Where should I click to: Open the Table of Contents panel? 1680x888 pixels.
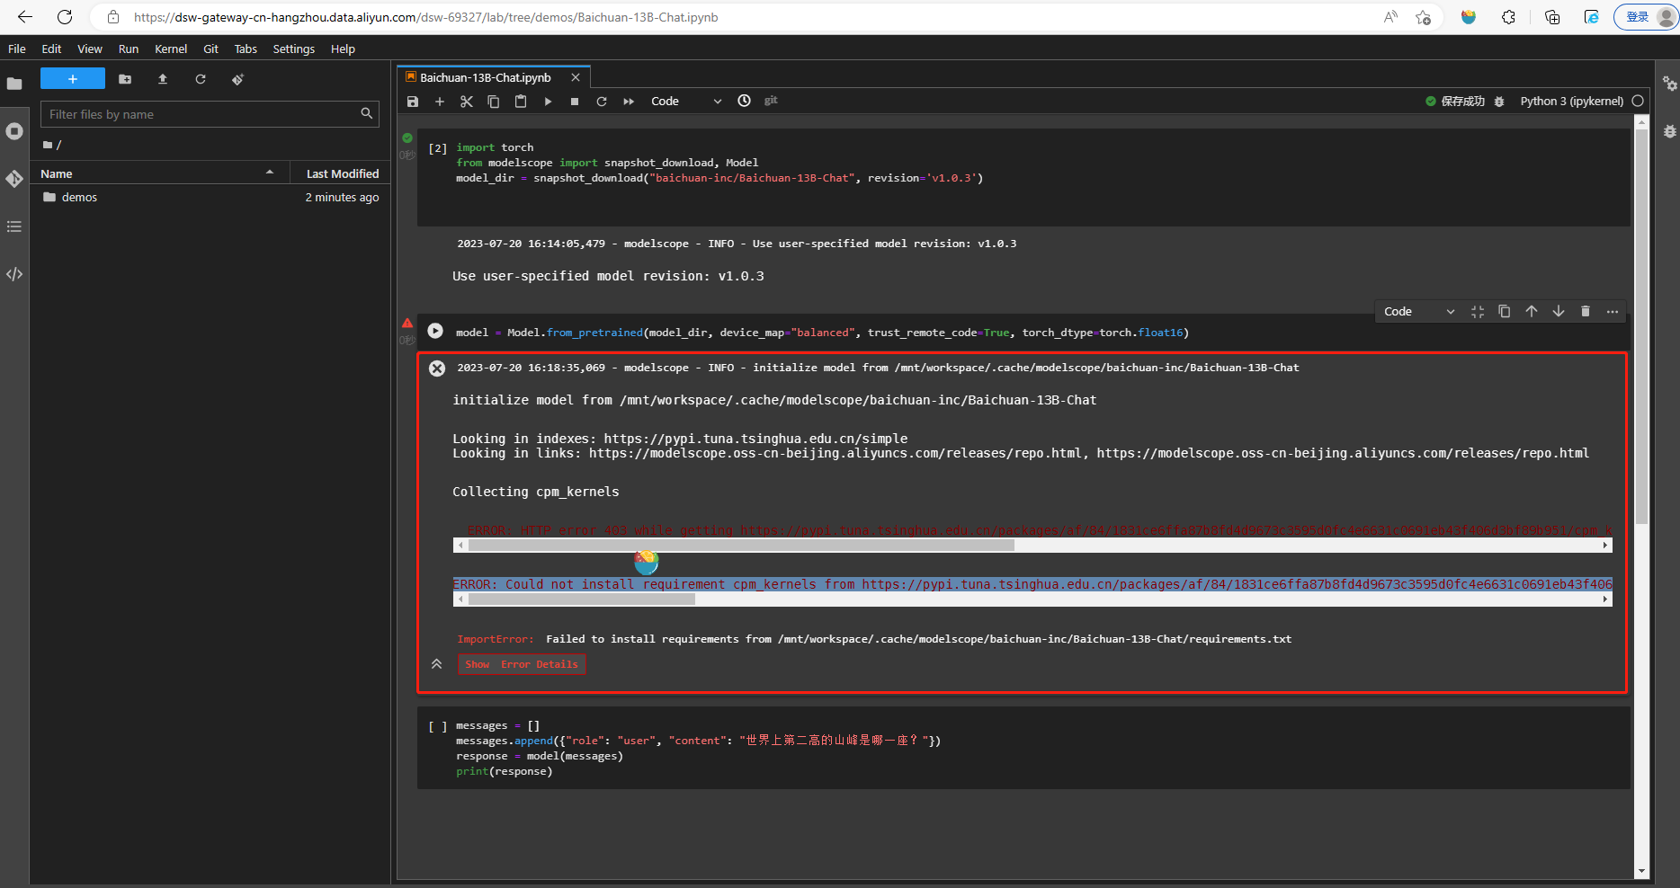(14, 226)
